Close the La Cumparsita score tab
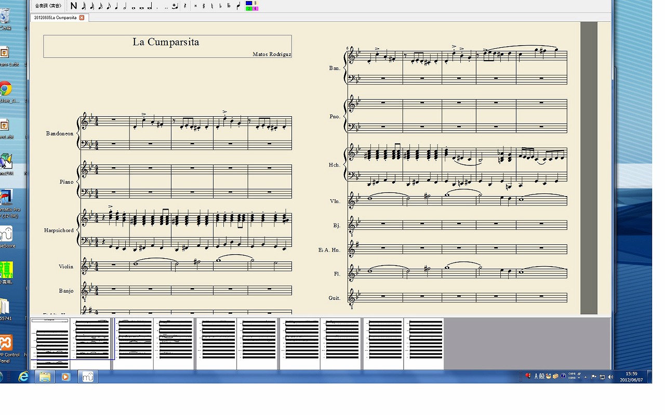Screen dimensions: 665x415 [82, 18]
